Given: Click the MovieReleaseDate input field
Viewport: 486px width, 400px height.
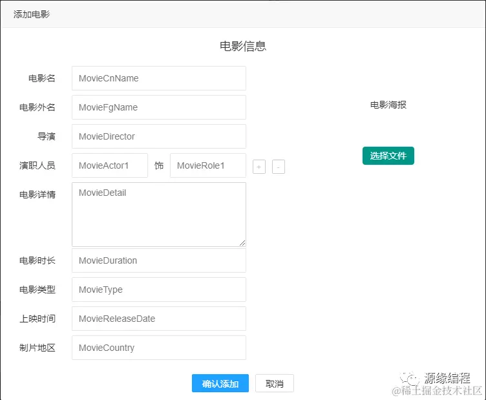Looking at the screenshot, I should point(159,319).
